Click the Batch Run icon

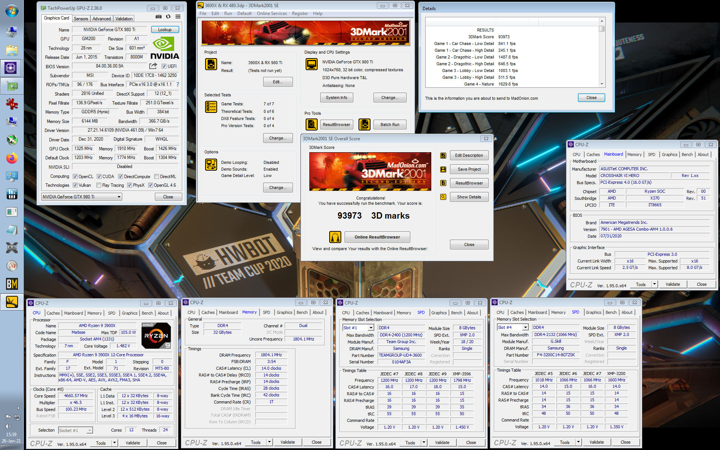point(364,124)
